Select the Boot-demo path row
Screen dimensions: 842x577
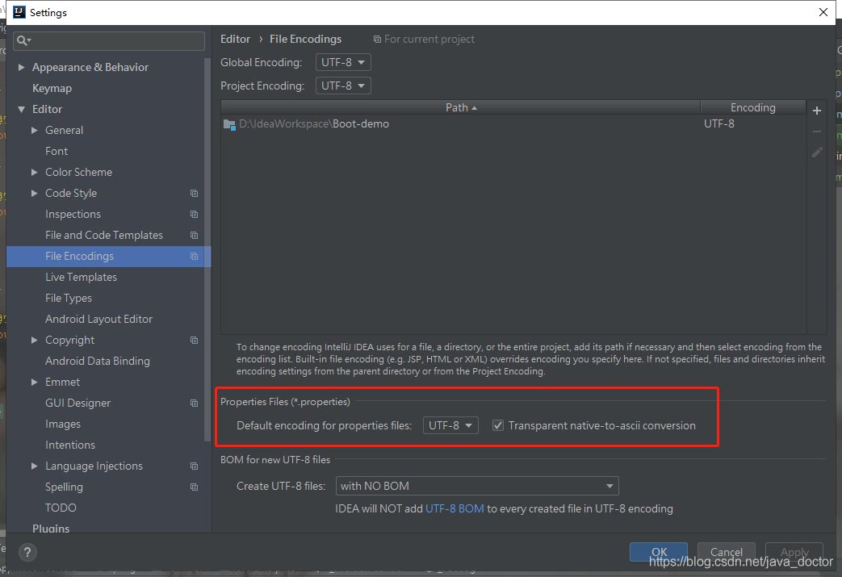tap(513, 124)
